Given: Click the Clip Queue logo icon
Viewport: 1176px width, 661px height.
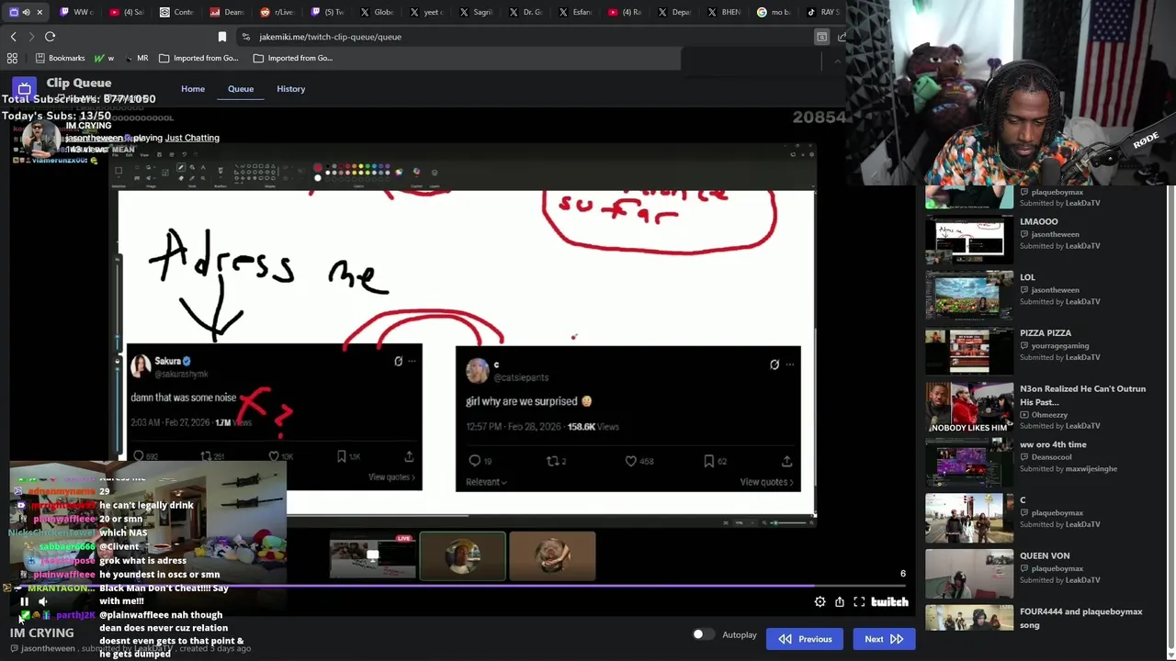Looking at the screenshot, I should point(24,88).
